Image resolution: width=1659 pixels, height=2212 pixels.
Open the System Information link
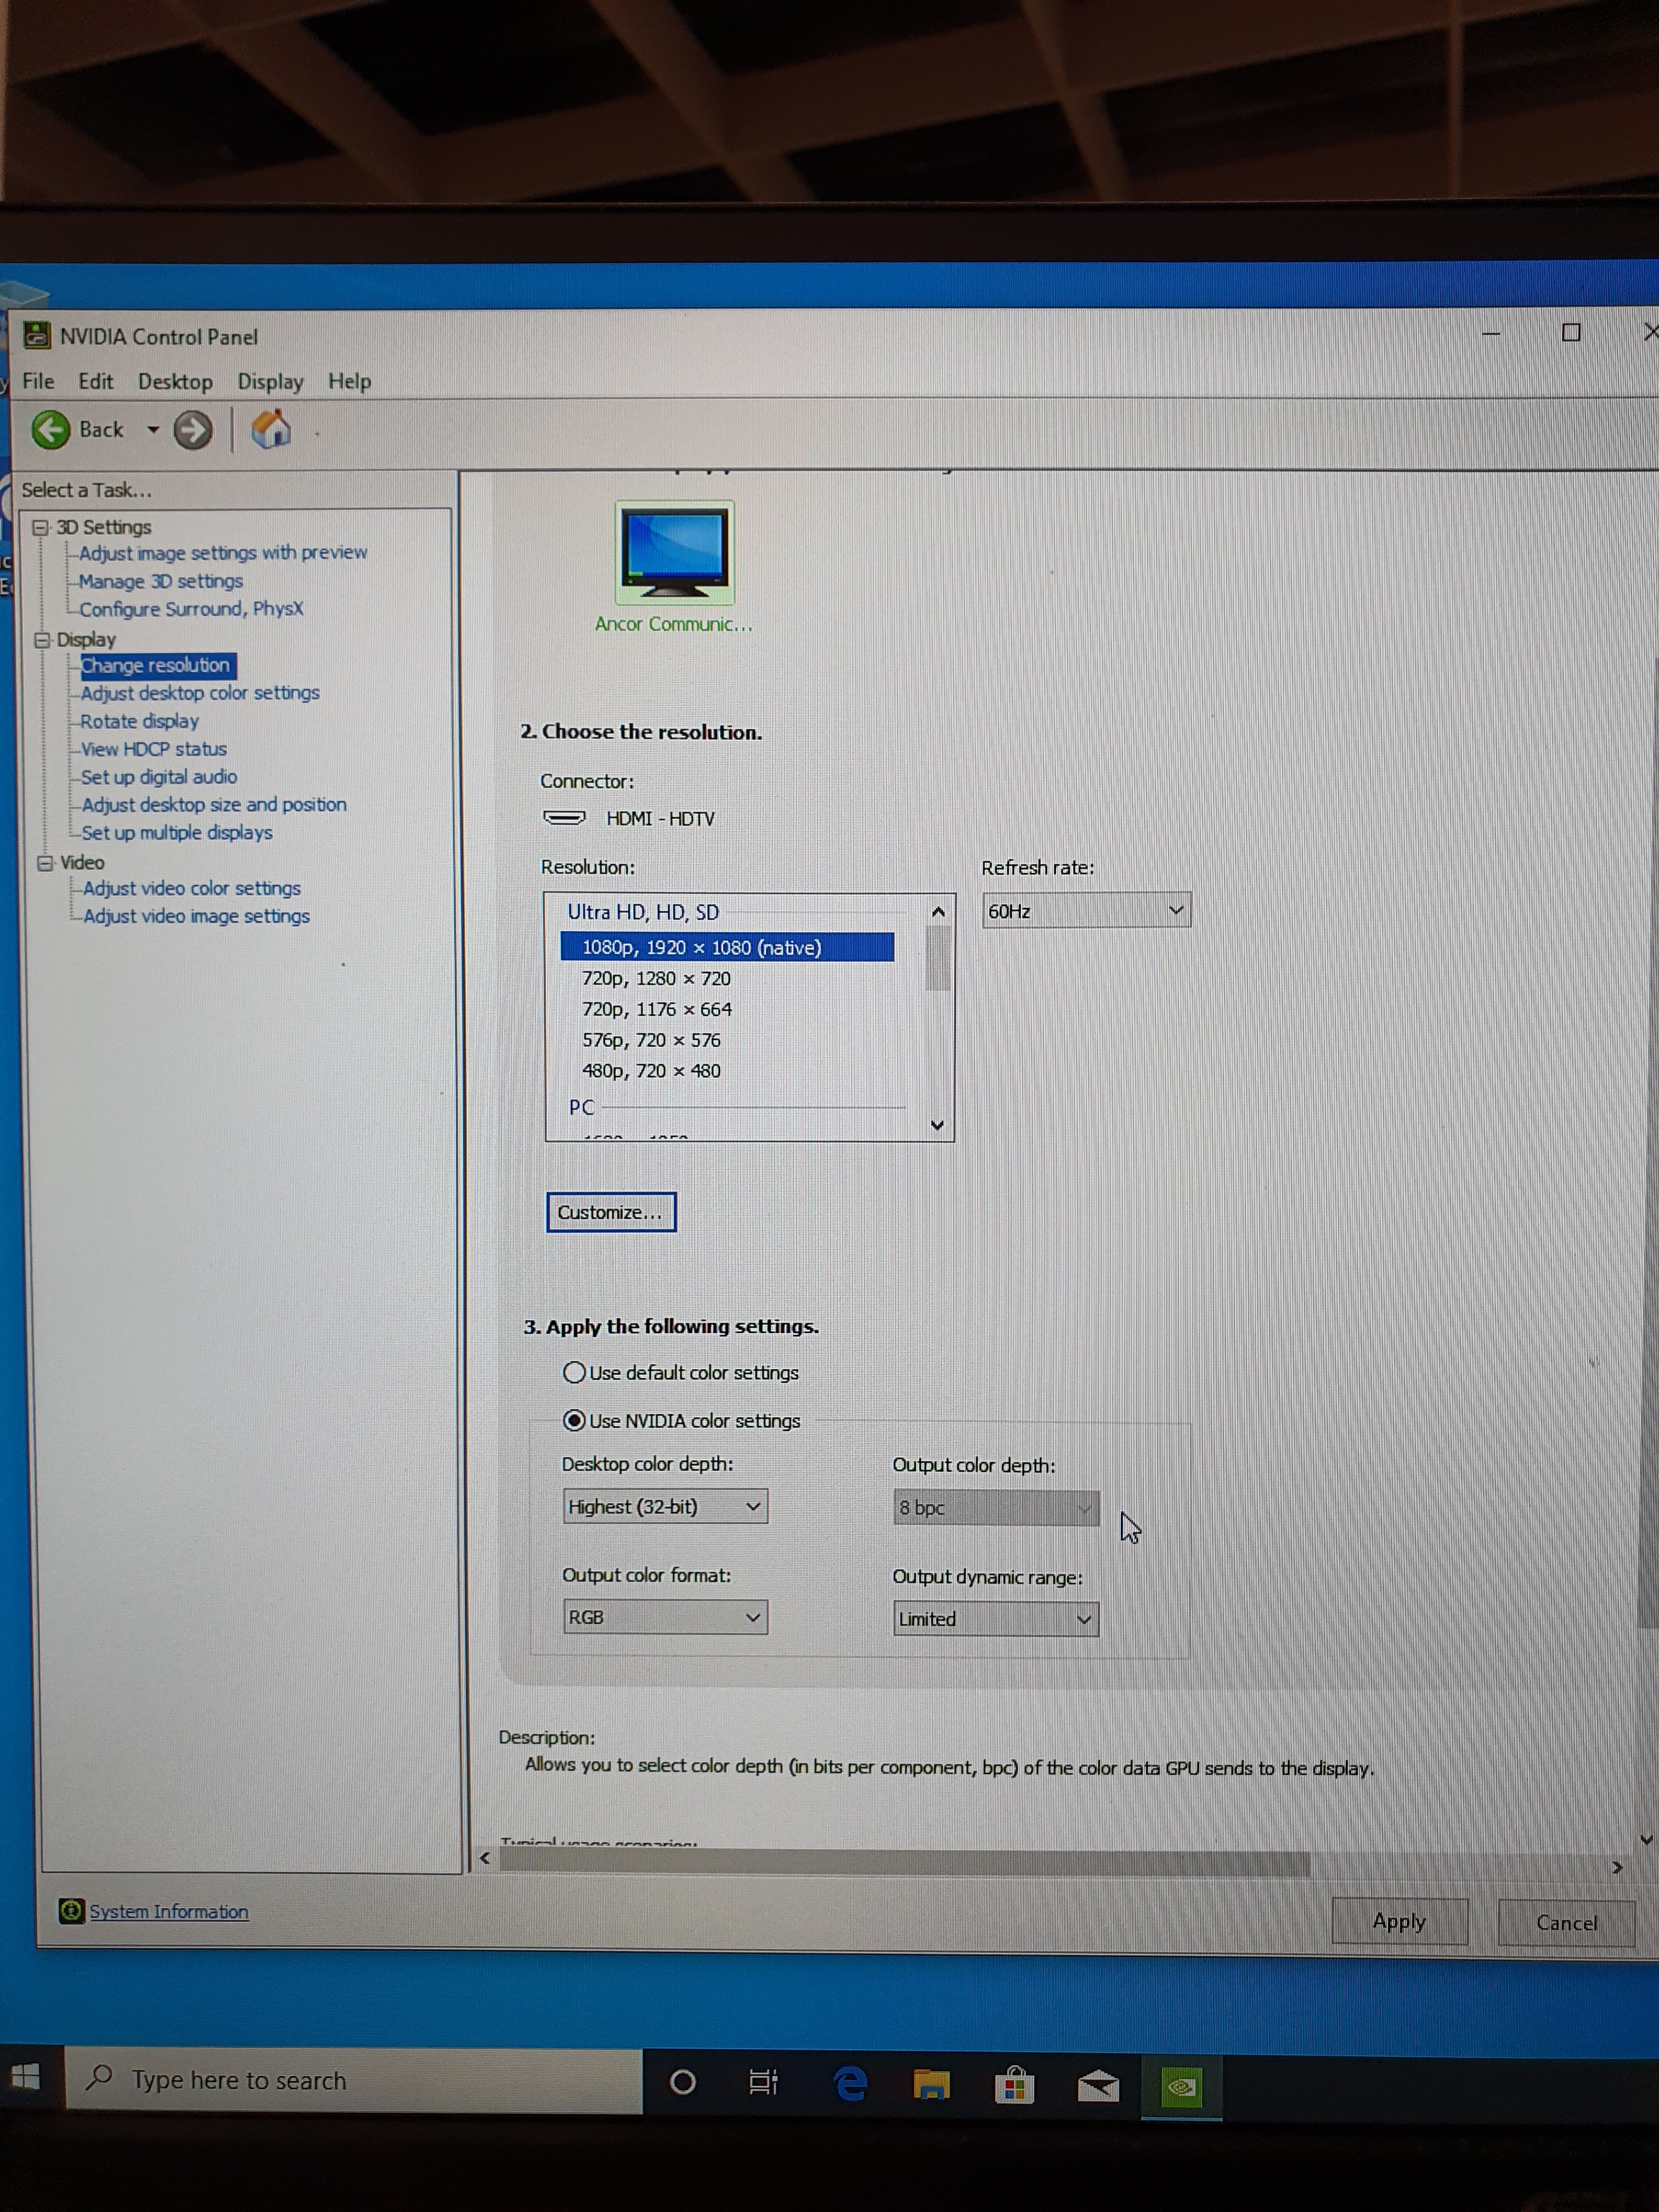click(x=168, y=1912)
